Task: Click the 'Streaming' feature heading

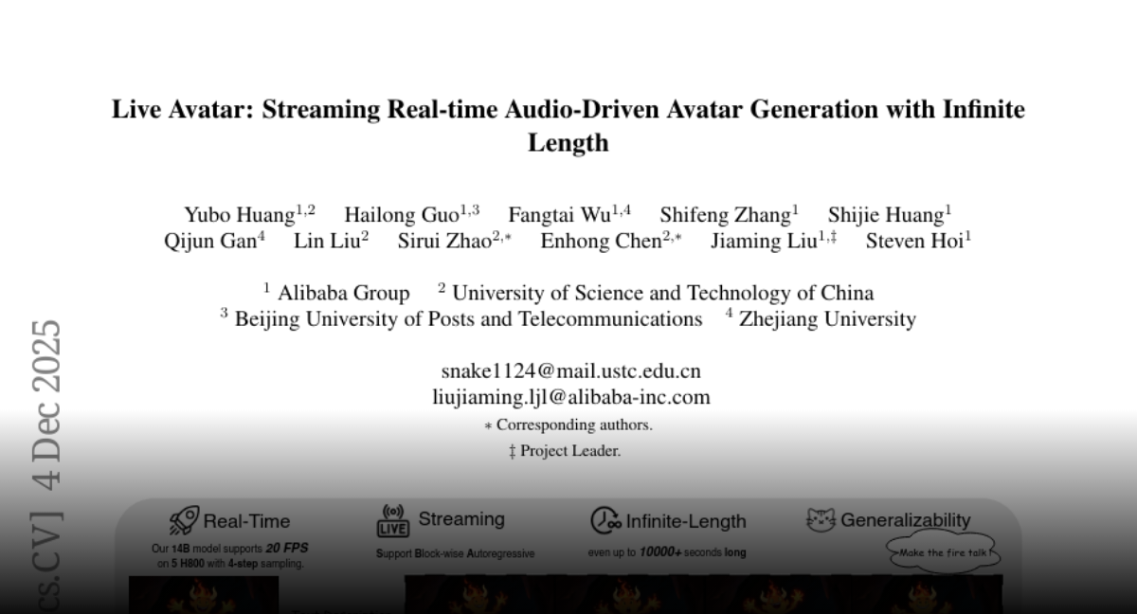Action: tap(461, 519)
